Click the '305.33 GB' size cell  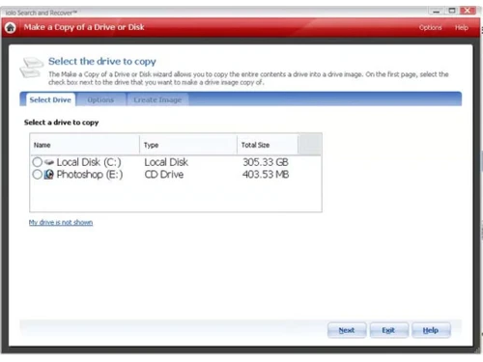(266, 162)
